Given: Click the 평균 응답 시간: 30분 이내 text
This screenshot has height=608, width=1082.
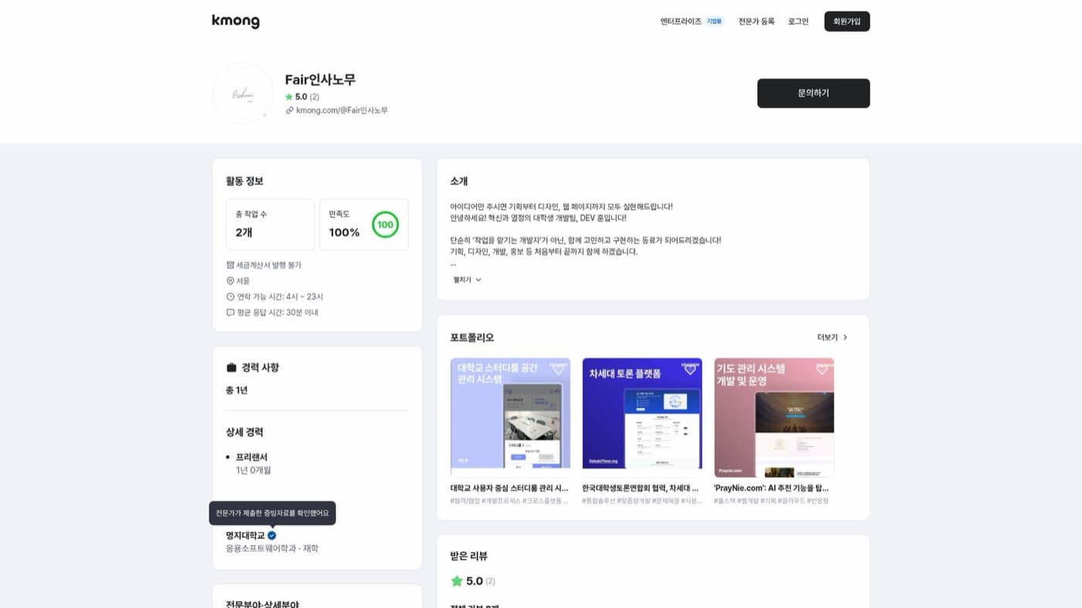Looking at the screenshot, I should click(277, 313).
